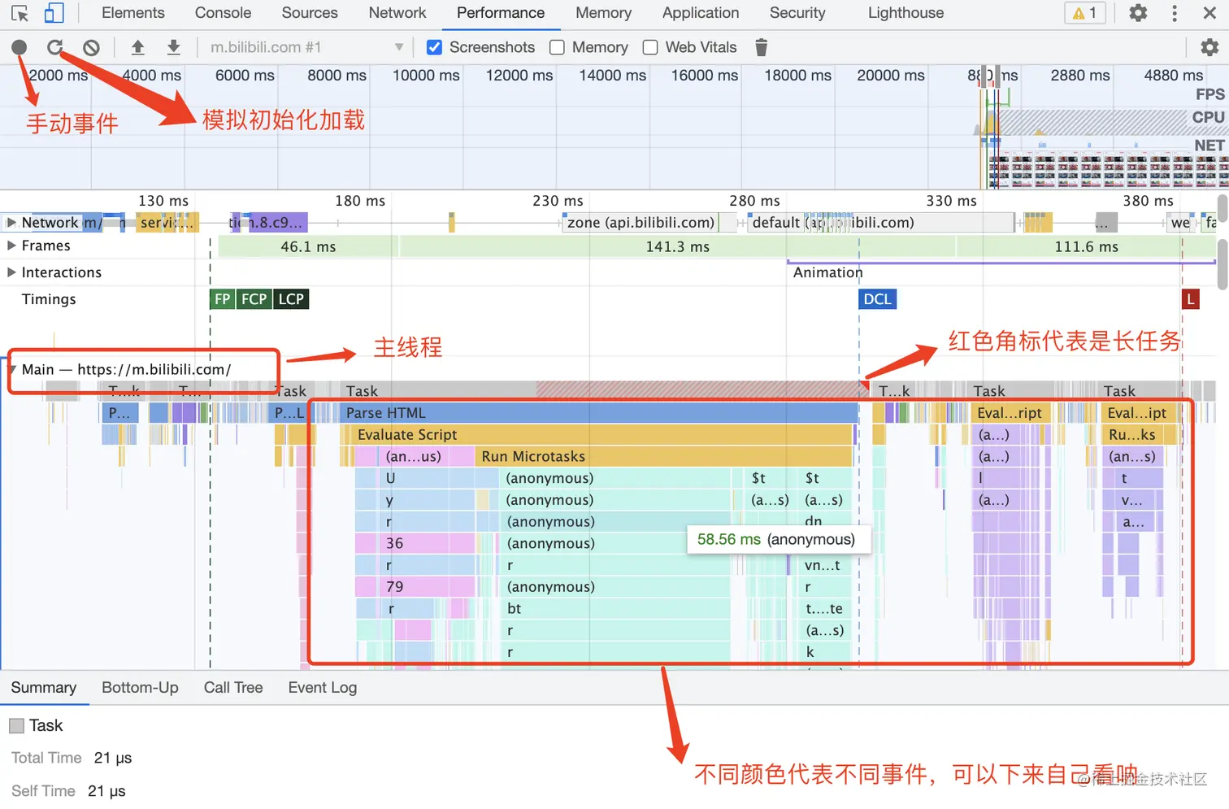1229x809 pixels.
Task: Open the Summary tab
Action: point(44,688)
